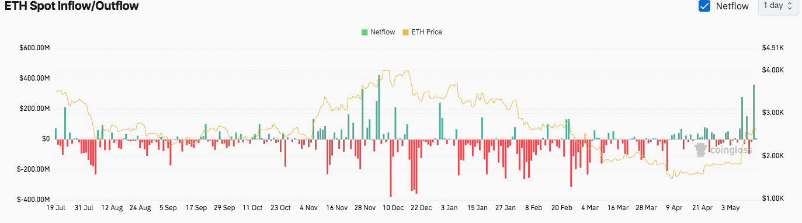Toggle the yellow ETH Price legend swatch

pos(406,32)
